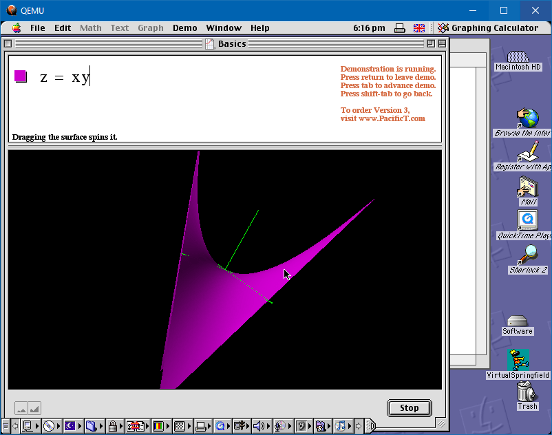Screen dimensions: 552x435
Task: Collapse the control strip using its end tab
Action: [x=370, y=426]
